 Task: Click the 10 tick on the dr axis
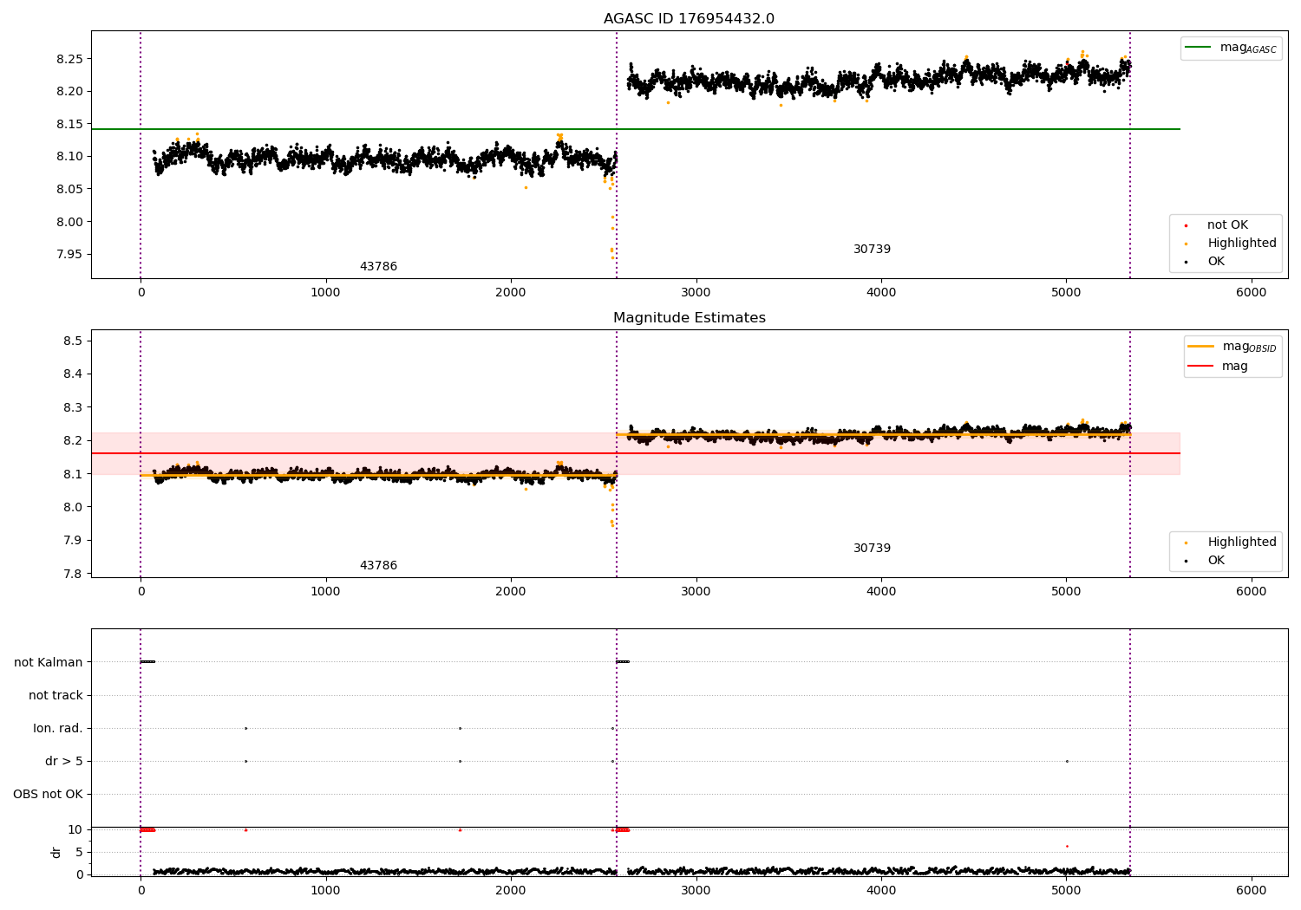pyautogui.click(x=75, y=829)
